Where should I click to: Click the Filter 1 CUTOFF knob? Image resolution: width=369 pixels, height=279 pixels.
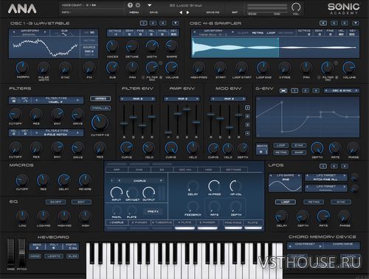click(x=15, y=115)
